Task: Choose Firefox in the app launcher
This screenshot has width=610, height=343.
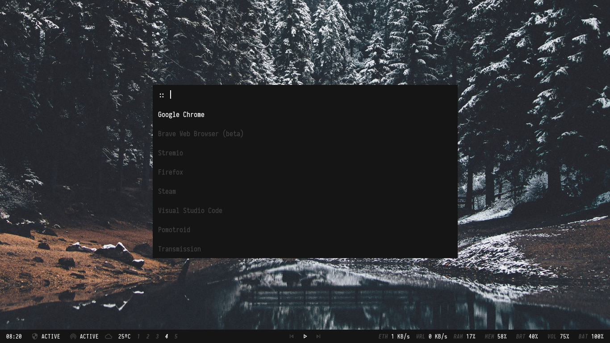Action: coord(305,172)
